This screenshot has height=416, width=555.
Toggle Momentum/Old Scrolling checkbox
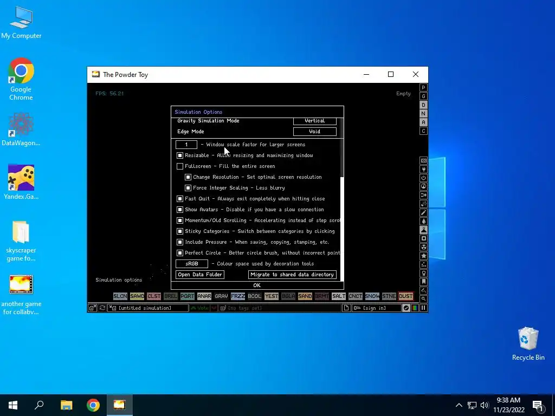point(180,220)
